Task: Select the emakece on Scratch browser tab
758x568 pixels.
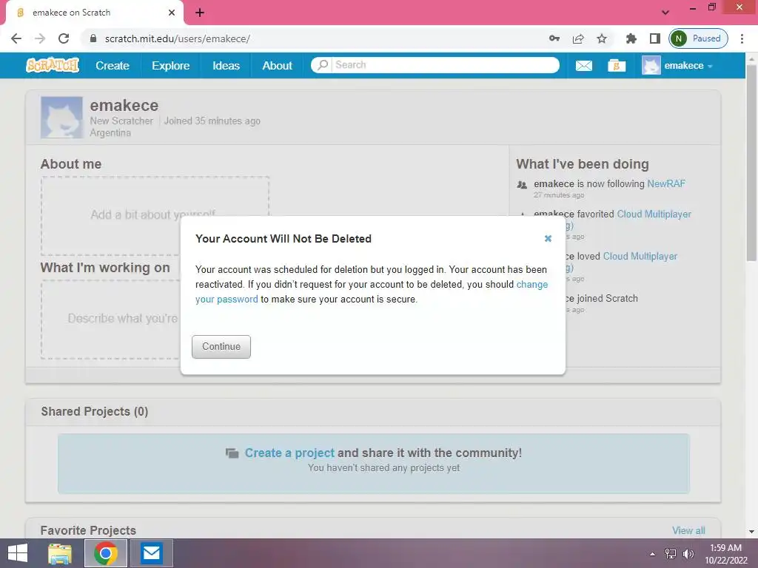Action: (94, 13)
